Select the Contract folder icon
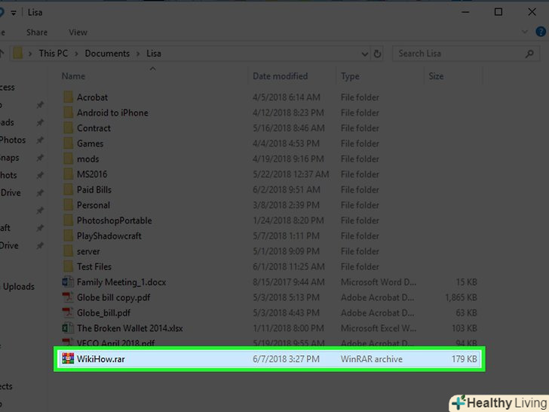This screenshot has width=549, height=412. (x=69, y=128)
